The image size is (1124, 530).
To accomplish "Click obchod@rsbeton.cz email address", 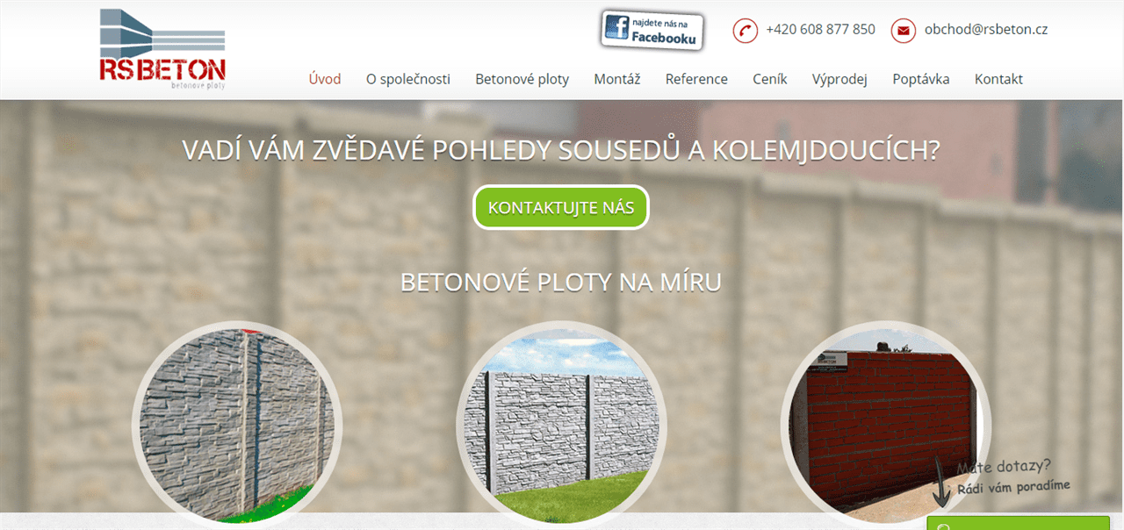I will pyautogui.click(x=985, y=29).
